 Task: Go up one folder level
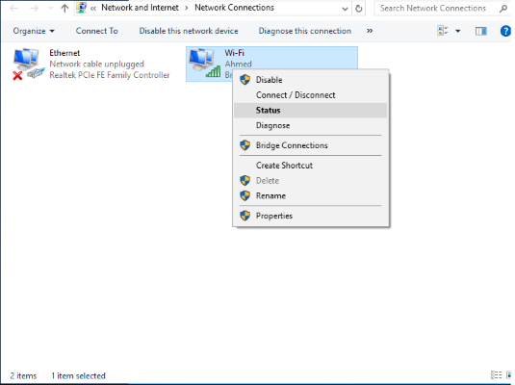tap(64, 8)
